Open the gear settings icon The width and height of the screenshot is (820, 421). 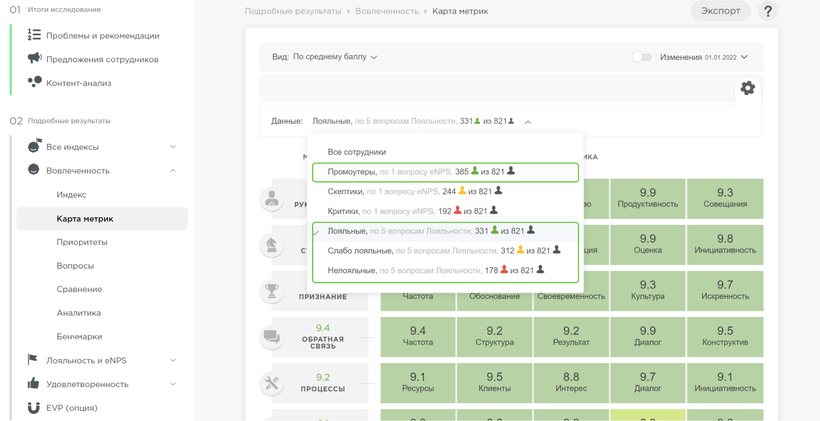748,88
